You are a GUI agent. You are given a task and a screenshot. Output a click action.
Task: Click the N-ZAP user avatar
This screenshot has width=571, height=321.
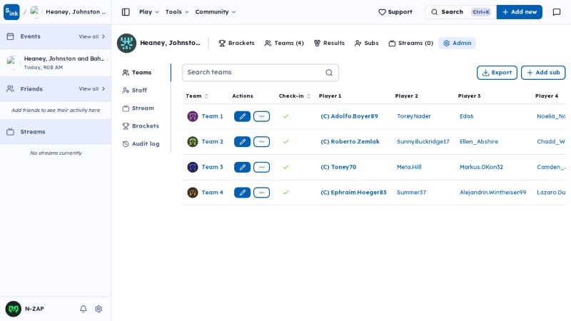tap(14, 309)
